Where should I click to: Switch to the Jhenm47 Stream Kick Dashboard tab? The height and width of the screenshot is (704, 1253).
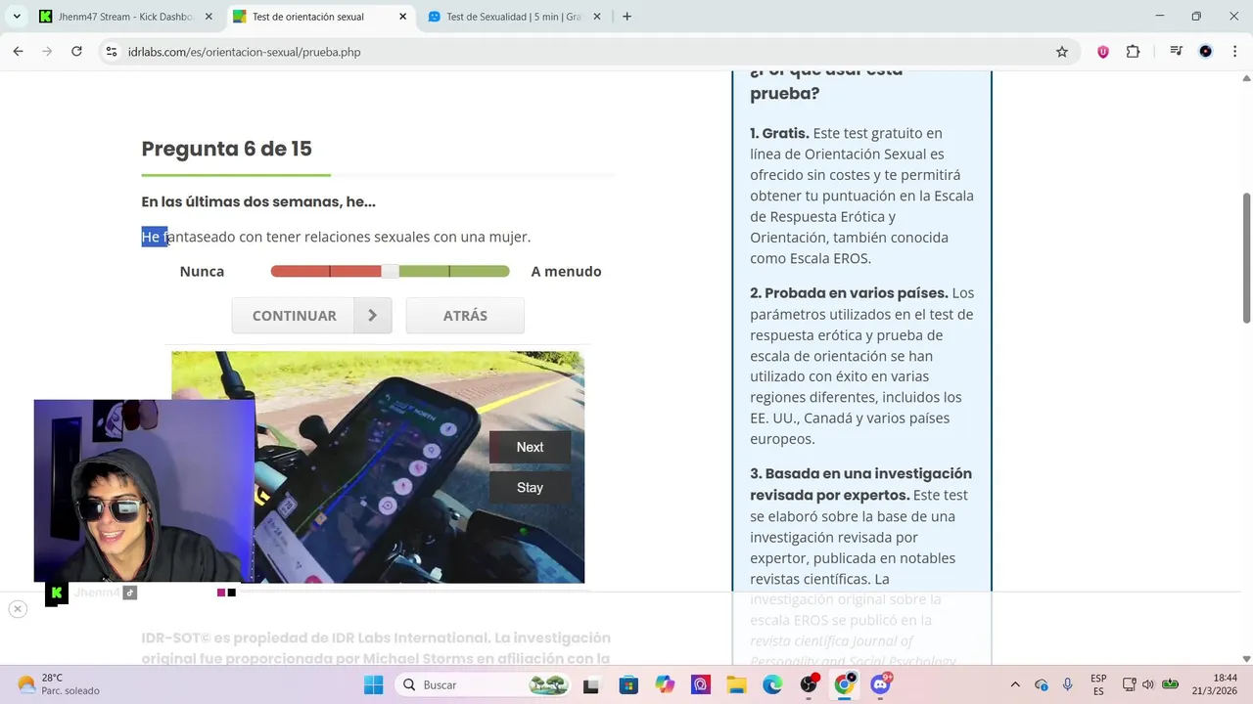click(125, 17)
